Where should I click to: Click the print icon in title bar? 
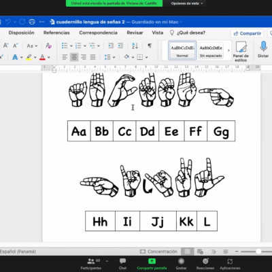click(32, 22)
